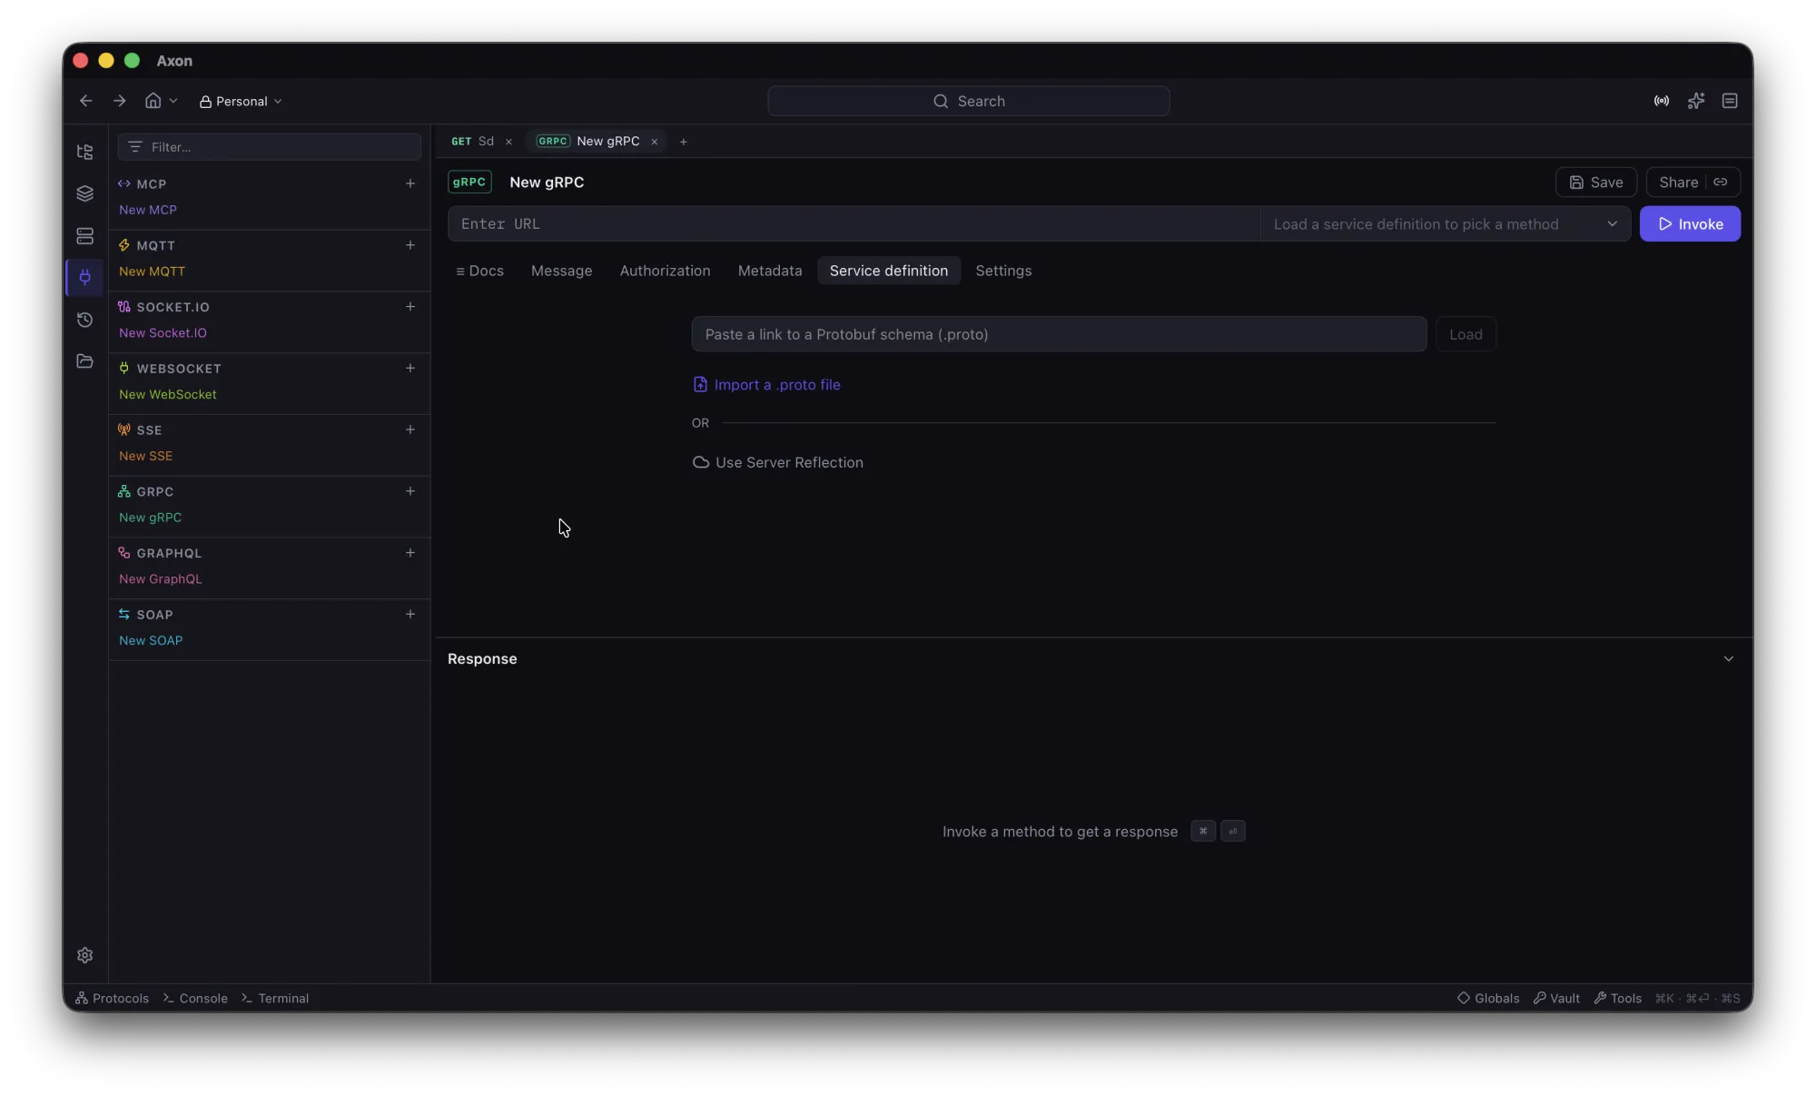
Task: Go forward with the right arrow
Action: pos(120,101)
